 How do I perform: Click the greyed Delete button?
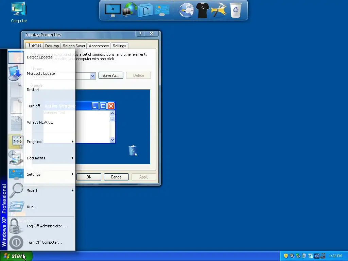(139, 75)
